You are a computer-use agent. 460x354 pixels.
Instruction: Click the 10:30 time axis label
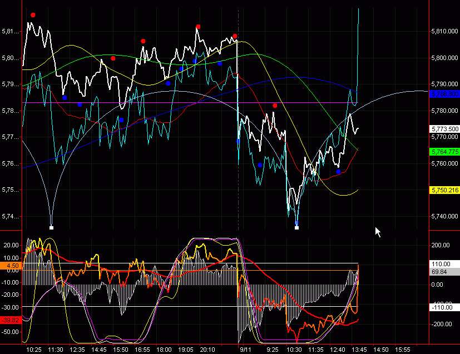pos(294,350)
